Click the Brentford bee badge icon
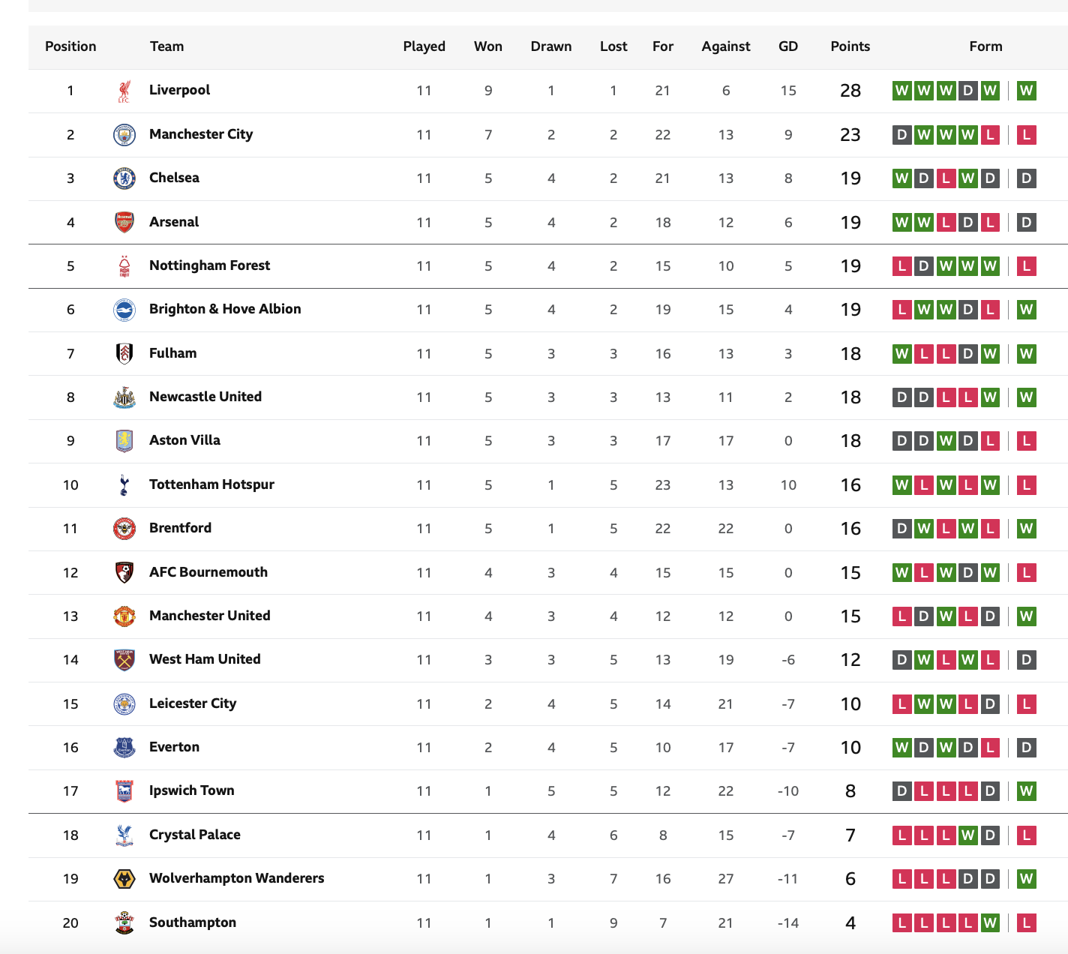 124,529
